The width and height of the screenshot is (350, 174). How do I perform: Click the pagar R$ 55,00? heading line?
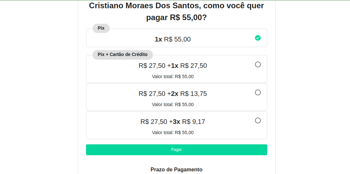[x=176, y=18]
